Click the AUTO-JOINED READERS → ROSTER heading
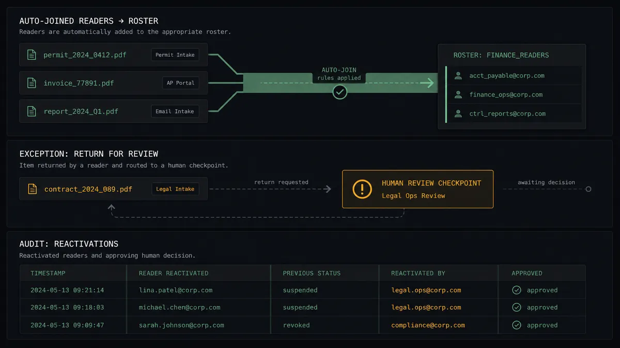Viewport: 620px width, 348px height. click(x=89, y=21)
